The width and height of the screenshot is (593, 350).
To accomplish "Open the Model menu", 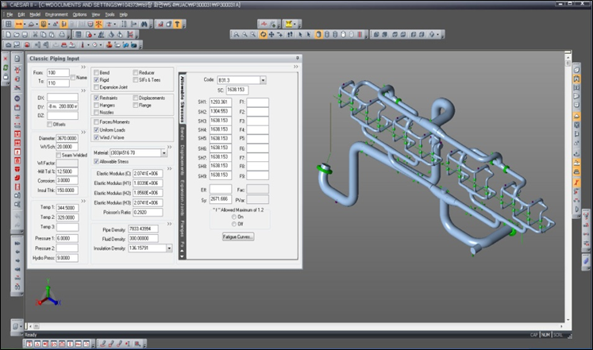I will (34, 14).
